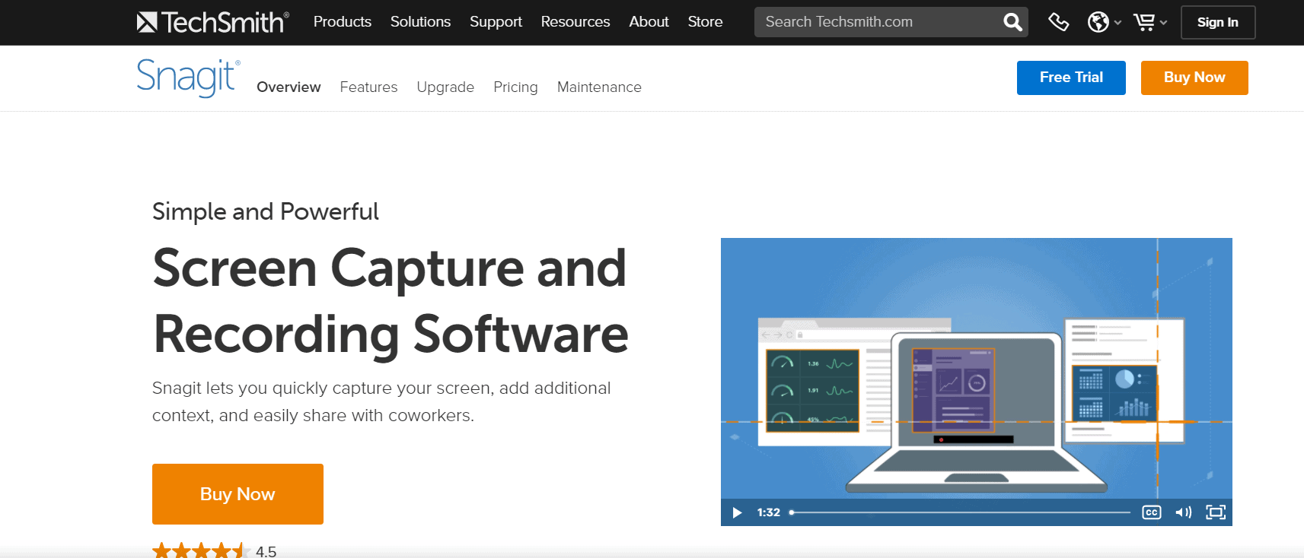The width and height of the screenshot is (1304, 558).
Task: Open the Products menu
Action: click(x=342, y=22)
